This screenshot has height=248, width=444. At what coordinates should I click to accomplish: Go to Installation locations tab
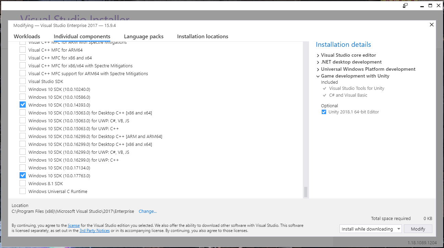(202, 37)
